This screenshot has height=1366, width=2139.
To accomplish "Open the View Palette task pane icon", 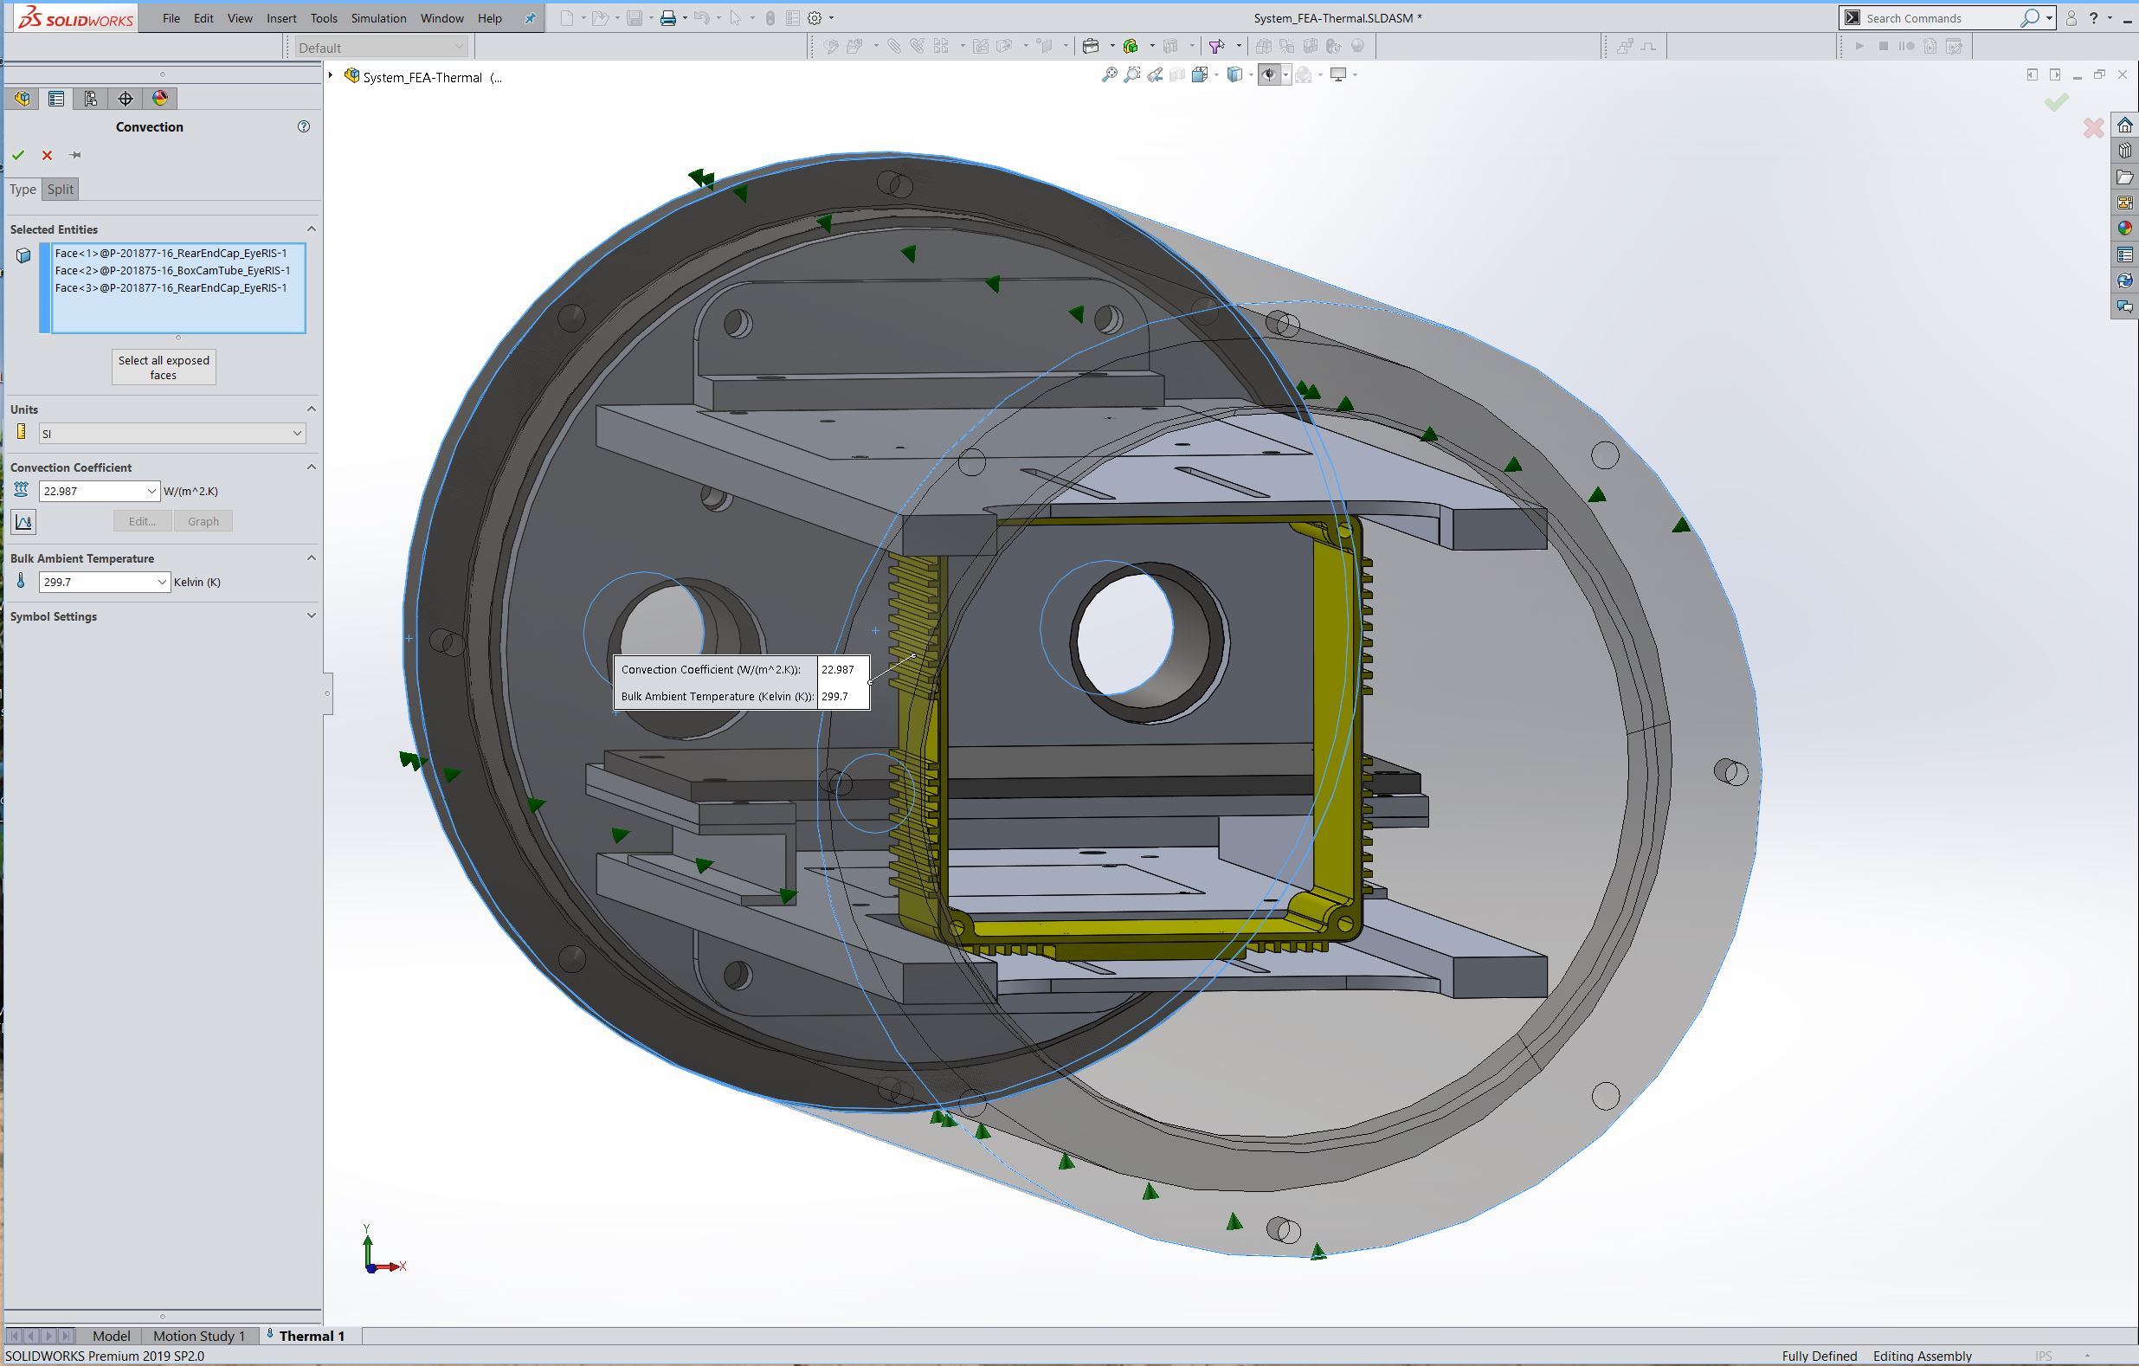I will [2125, 203].
